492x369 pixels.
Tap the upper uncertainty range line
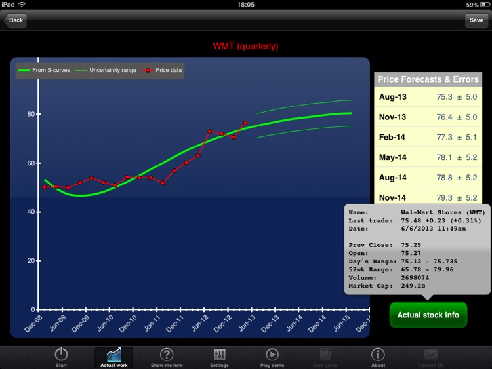[x=304, y=105]
